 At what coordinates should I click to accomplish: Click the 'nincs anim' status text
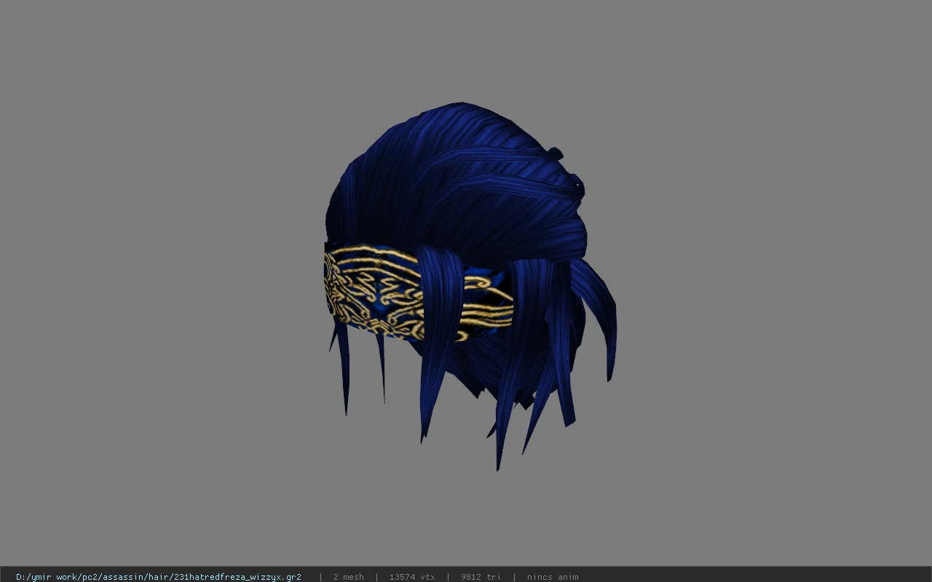pyautogui.click(x=553, y=577)
